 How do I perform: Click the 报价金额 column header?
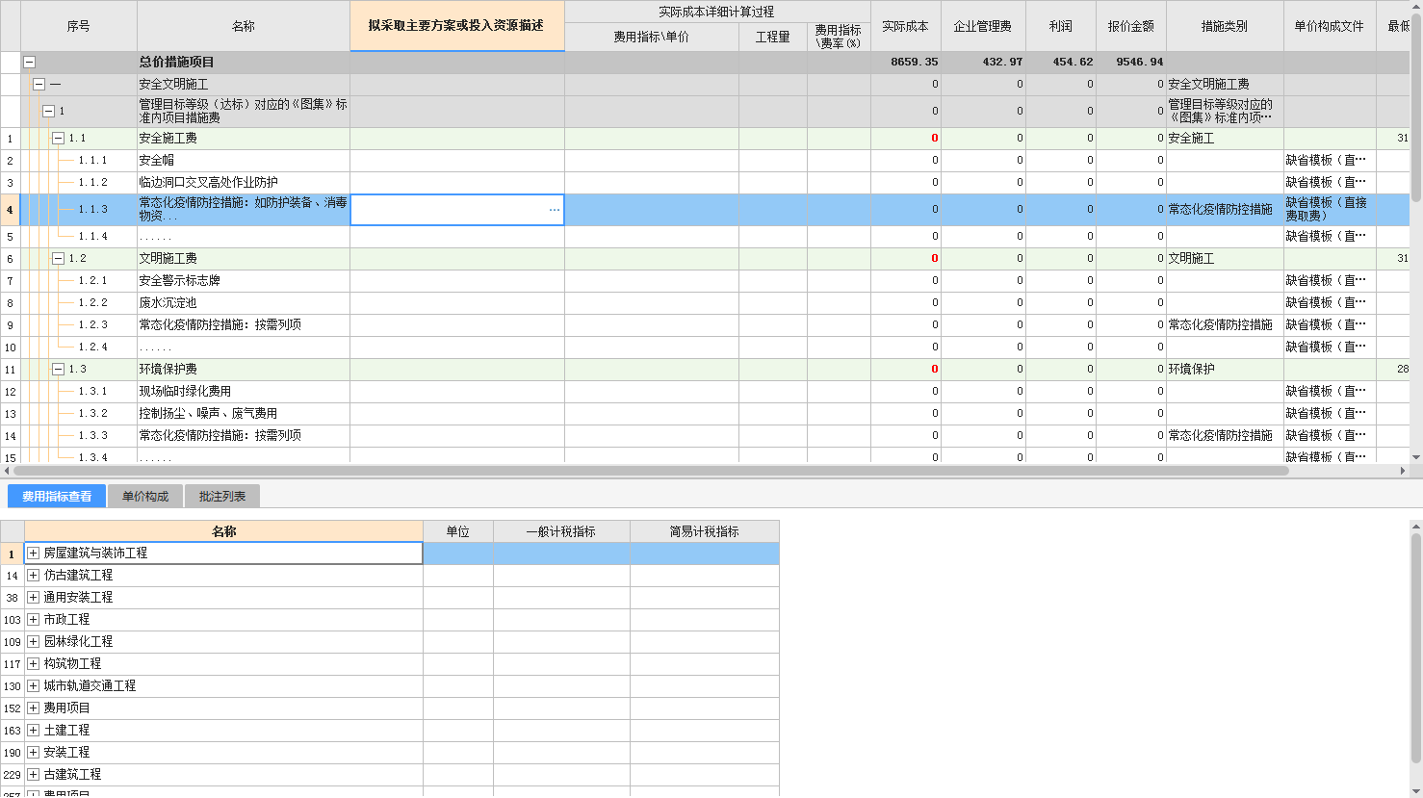pyautogui.click(x=1131, y=26)
